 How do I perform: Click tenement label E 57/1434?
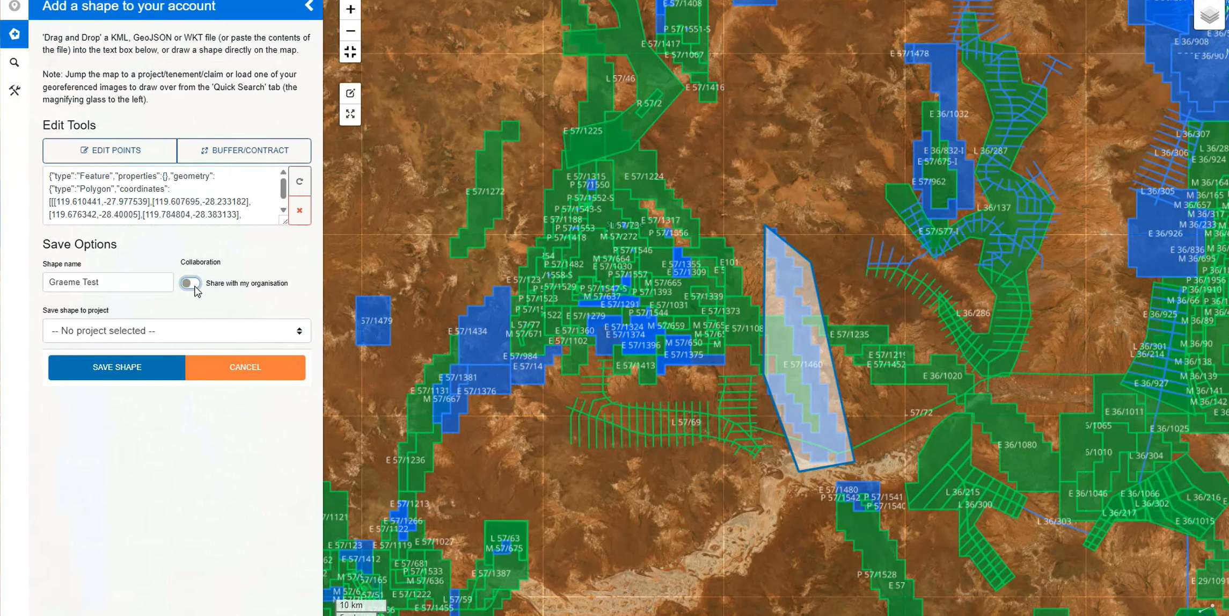point(467,331)
